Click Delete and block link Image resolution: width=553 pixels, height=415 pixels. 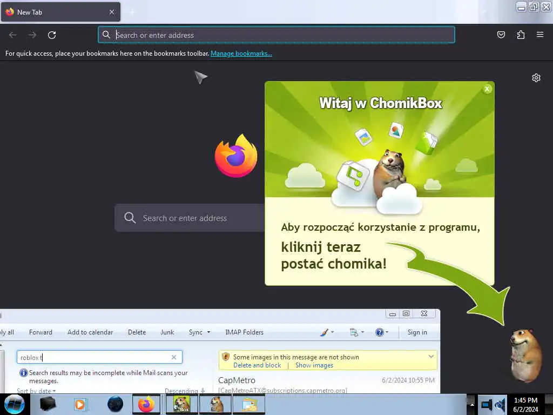pyautogui.click(x=257, y=365)
